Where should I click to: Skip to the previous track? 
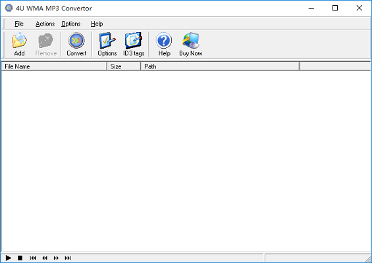pos(33,258)
